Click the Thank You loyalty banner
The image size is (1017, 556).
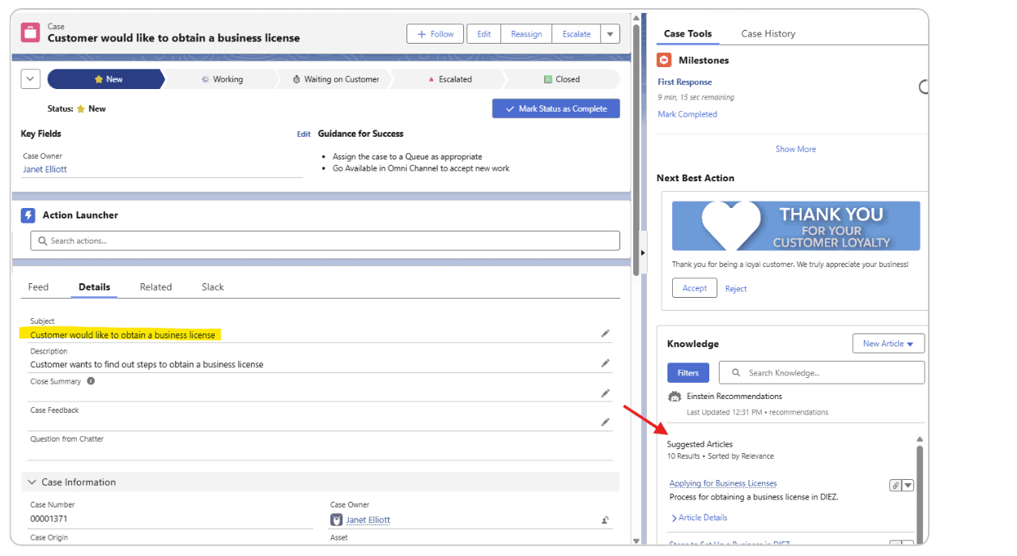(x=796, y=226)
